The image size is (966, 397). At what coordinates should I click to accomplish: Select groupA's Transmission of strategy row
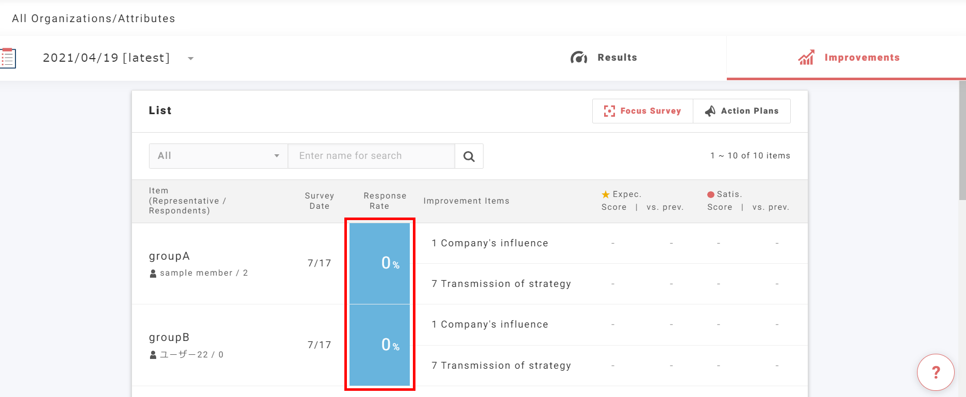coord(501,284)
